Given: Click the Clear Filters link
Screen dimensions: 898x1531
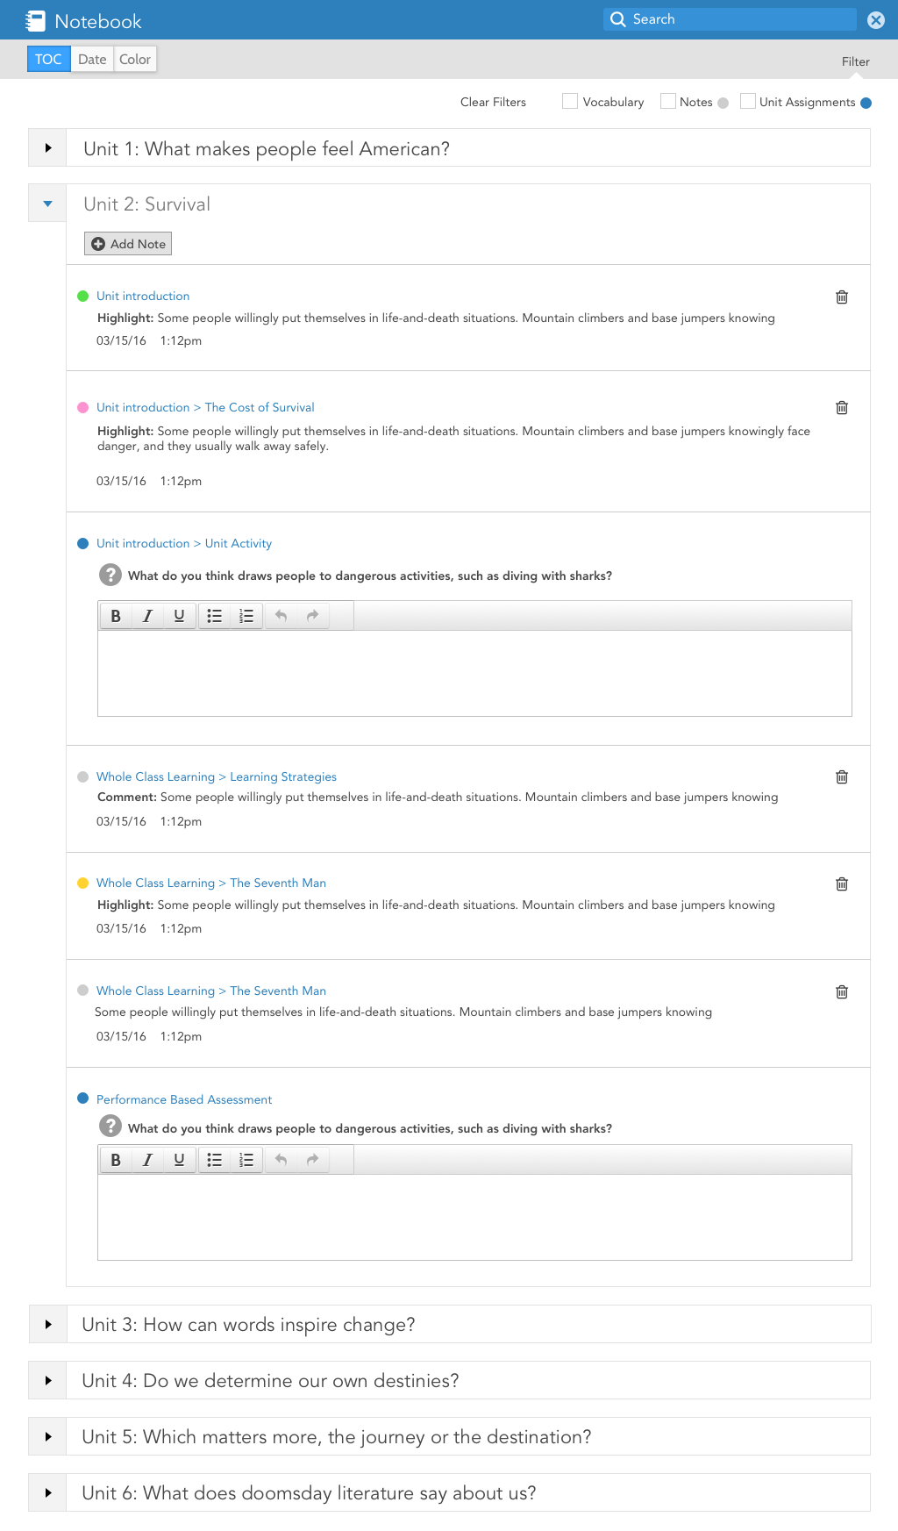Looking at the screenshot, I should pyautogui.click(x=493, y=102).
